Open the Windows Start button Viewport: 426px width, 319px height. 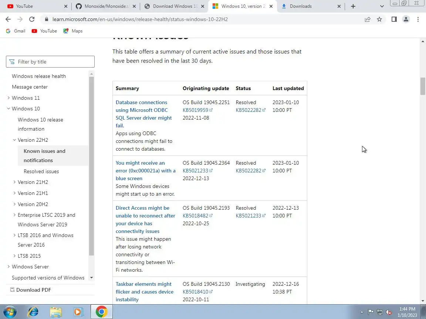click(x=9, y=312)
